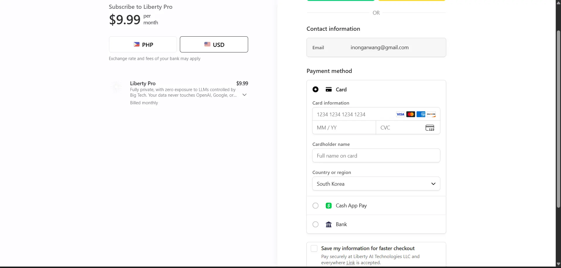Click the American Express logo icon
The width and height of the screenshot is (561, 268).
point(421,114)
